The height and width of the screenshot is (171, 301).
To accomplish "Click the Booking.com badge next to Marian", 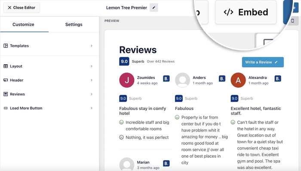I will (166, 163).
